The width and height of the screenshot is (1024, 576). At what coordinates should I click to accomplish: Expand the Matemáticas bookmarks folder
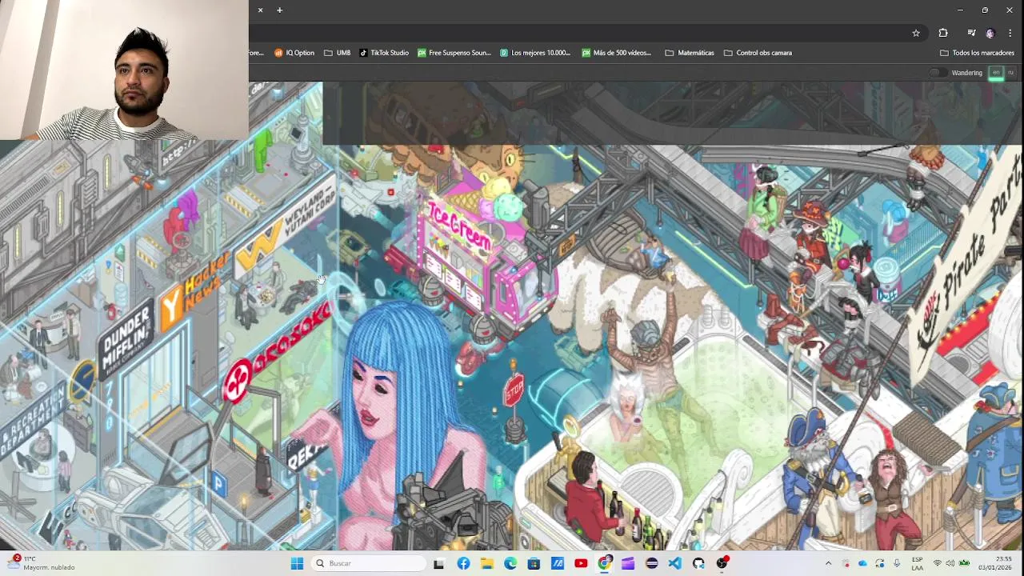690,53
